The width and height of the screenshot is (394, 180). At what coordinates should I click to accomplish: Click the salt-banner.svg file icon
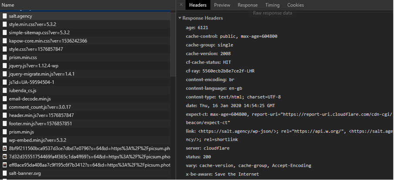[x=4, y=173]
